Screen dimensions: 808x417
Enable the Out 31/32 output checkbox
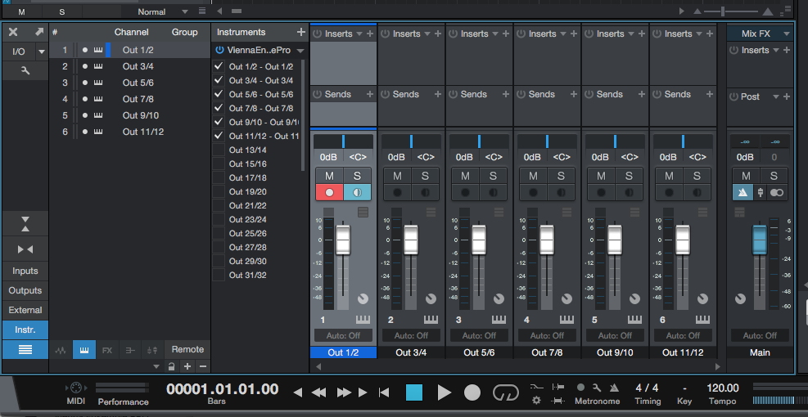[x=219, y=275]
